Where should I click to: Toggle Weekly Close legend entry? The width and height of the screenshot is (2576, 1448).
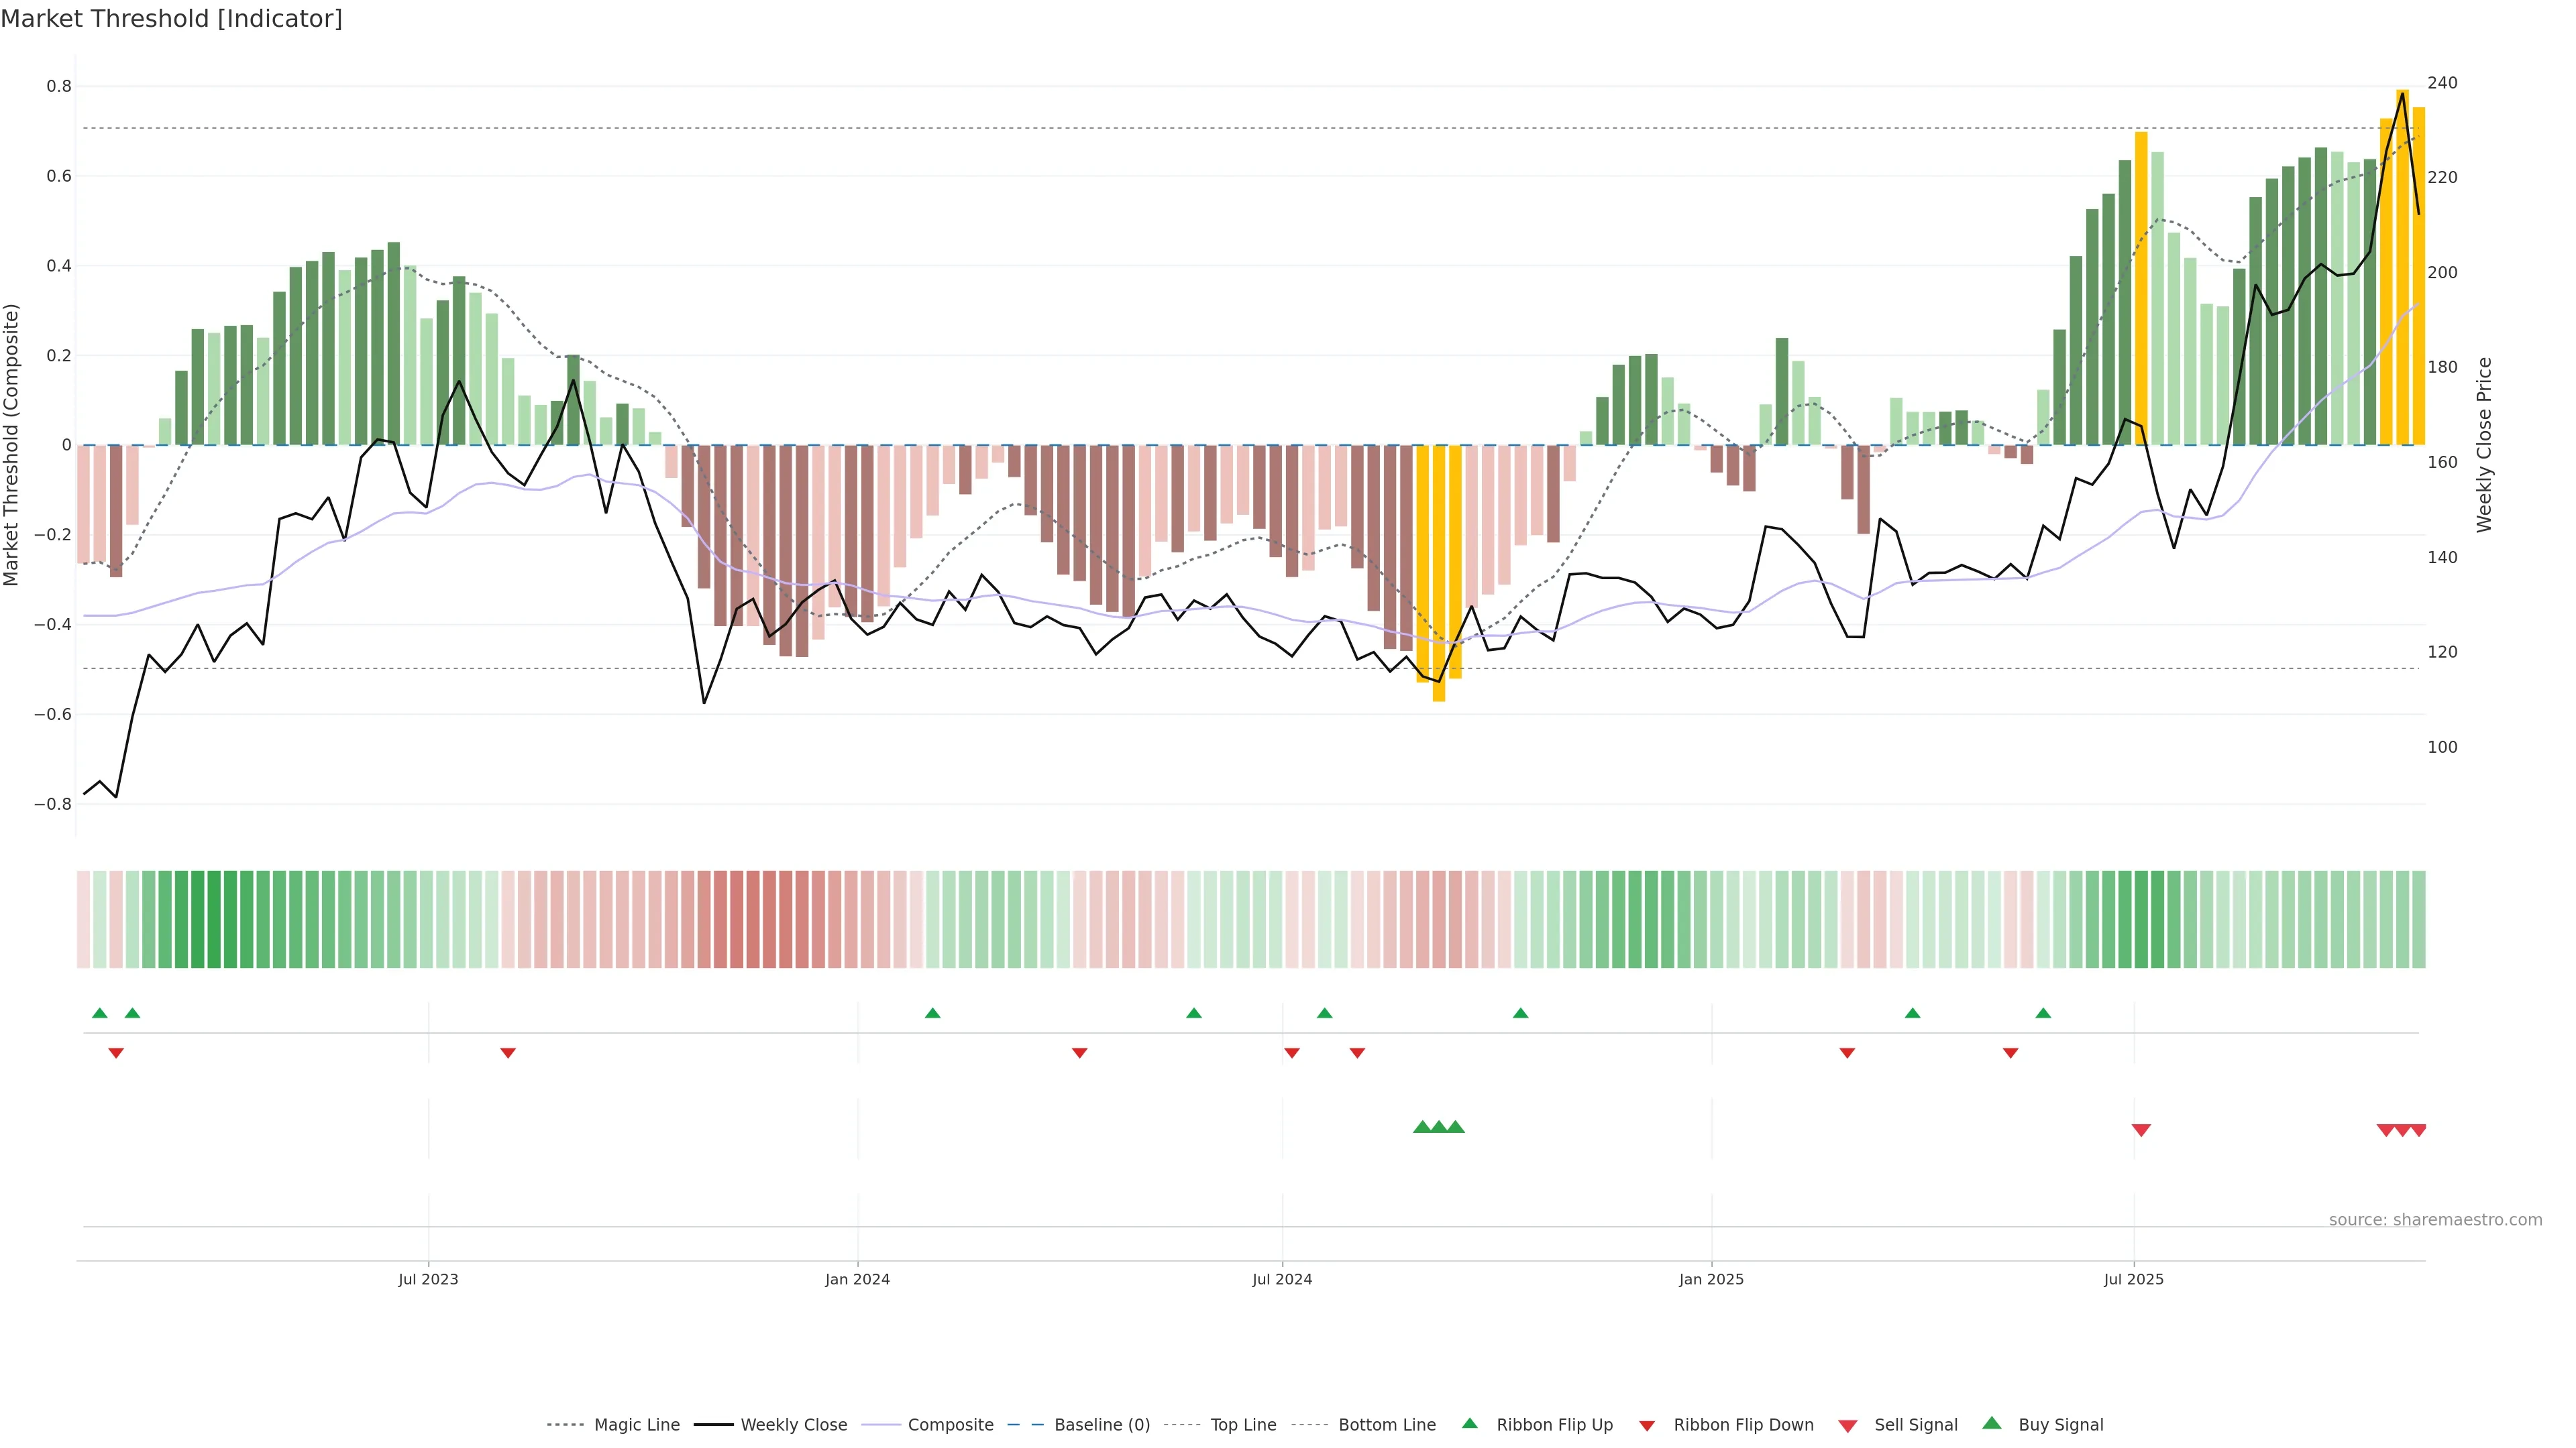click(x=793, y=1424)
